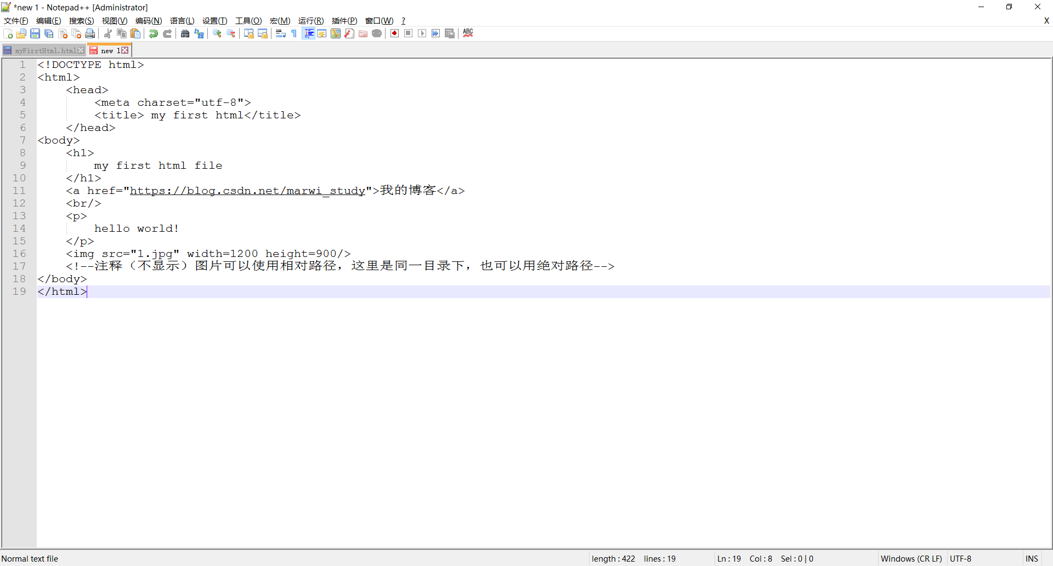The width and height of the screenshot is (1053, 566).
Task: Select the new 1 tab
Action: click(110, 50)
